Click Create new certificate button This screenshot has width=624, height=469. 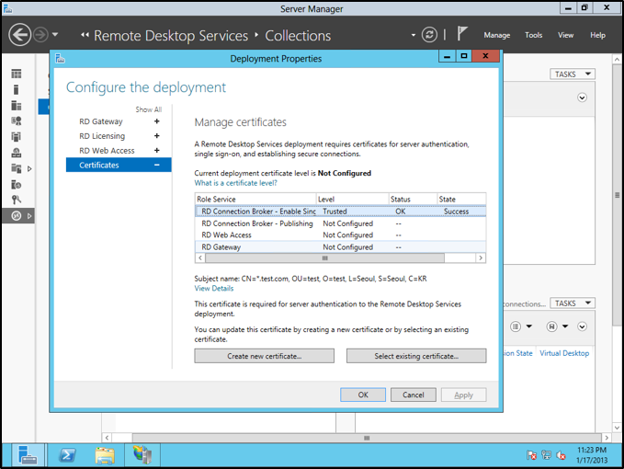coord(266,356)
